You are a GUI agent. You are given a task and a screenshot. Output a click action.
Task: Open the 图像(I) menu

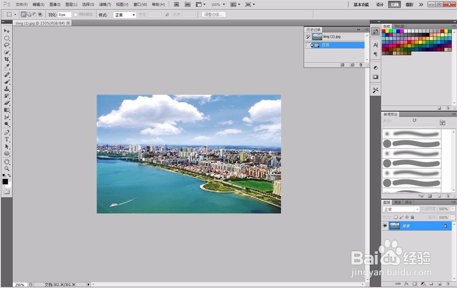pyautogui.click(x=55, y=5)
